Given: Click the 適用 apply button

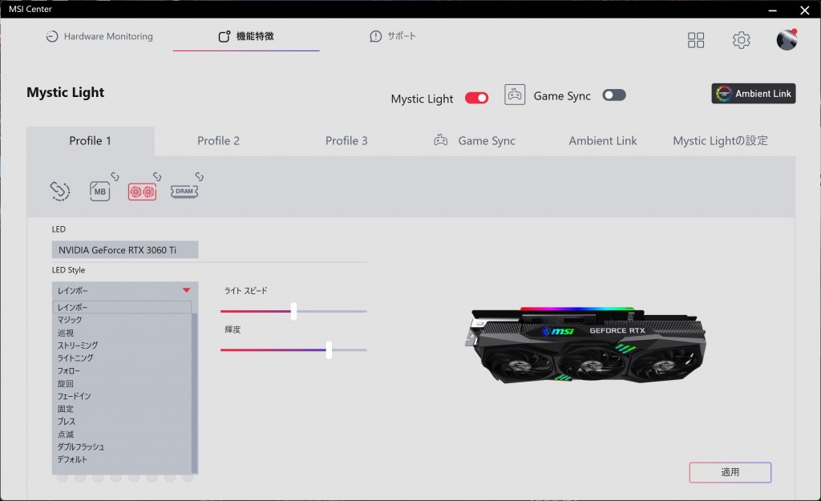Looking at the screenshot, I should coord(730,472).
